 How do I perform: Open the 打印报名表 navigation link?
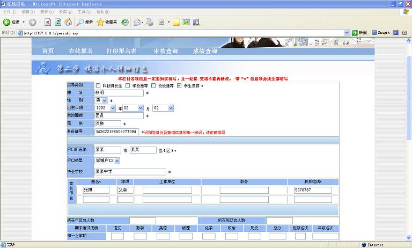[x=121, y=51]
